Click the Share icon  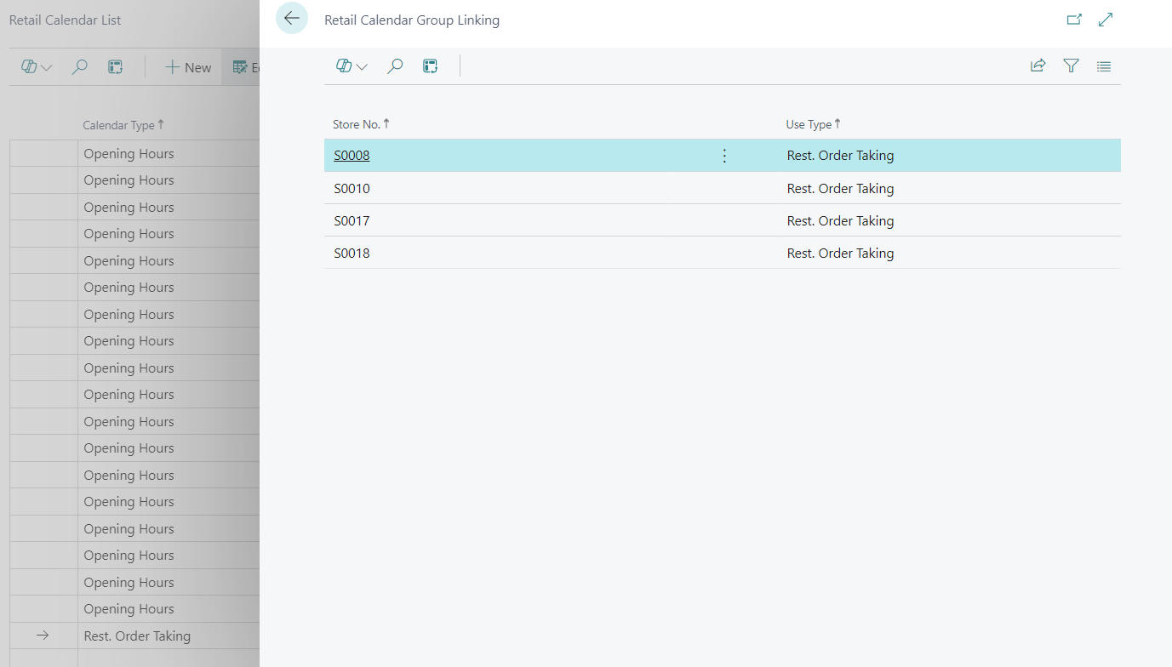click(1038, 66)
